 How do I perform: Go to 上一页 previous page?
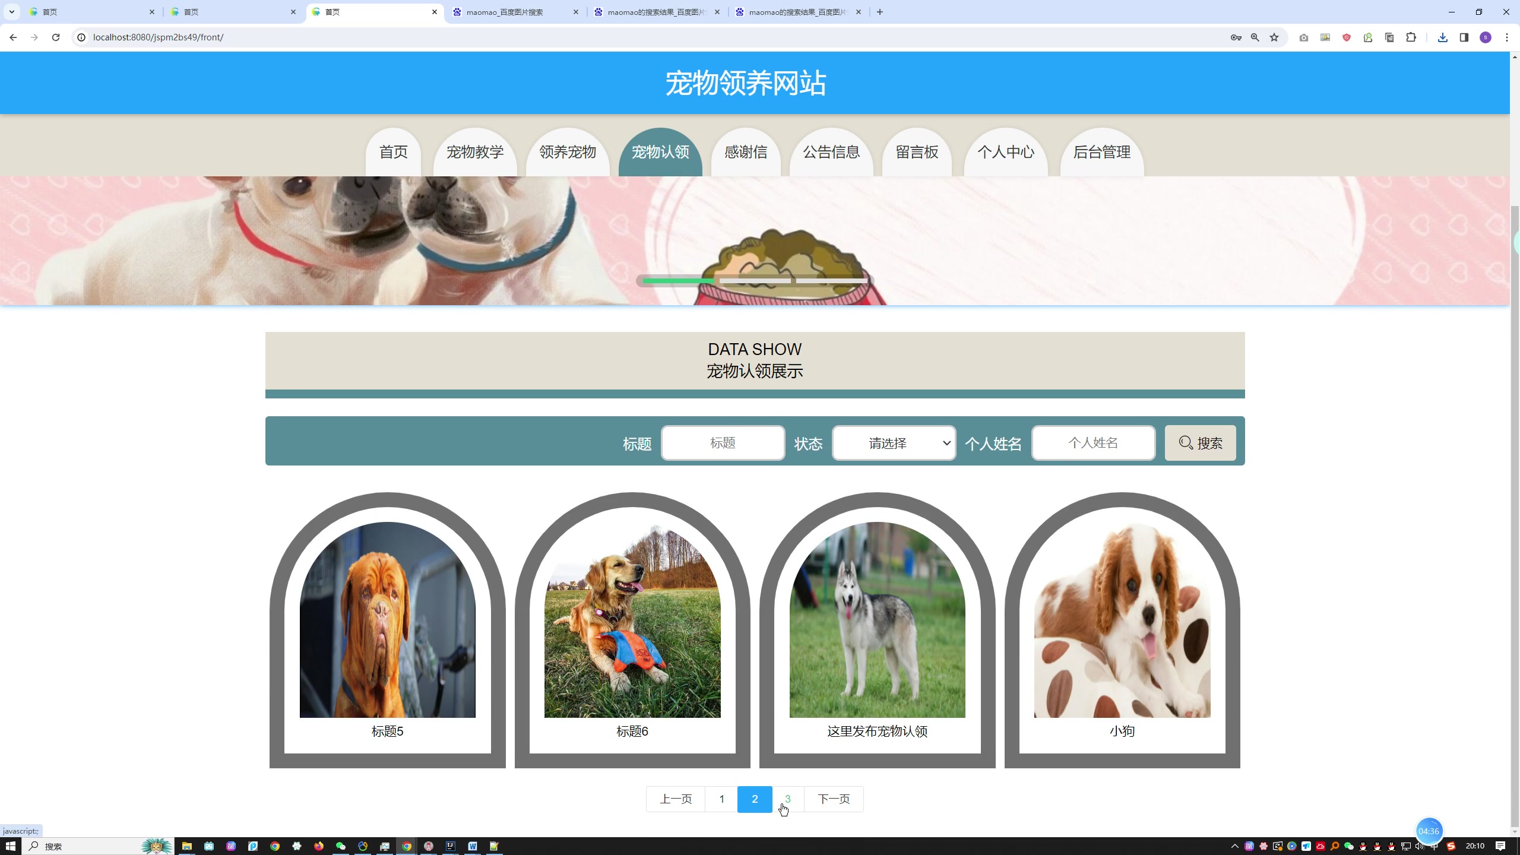676,799
